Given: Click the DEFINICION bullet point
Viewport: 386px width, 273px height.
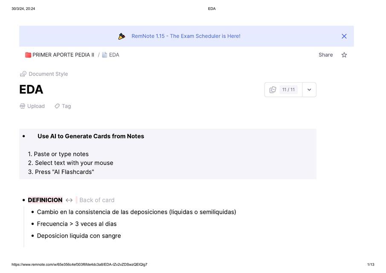Looking at the screenshot, I should coord(23,200).
